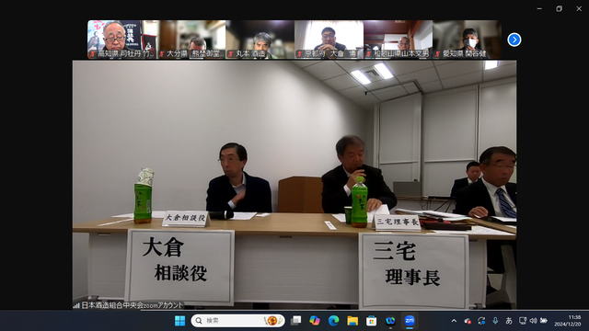Screen dimensions: 589x331
Task: Click the cloud sync error tray icon
Action: click(468, 321)
